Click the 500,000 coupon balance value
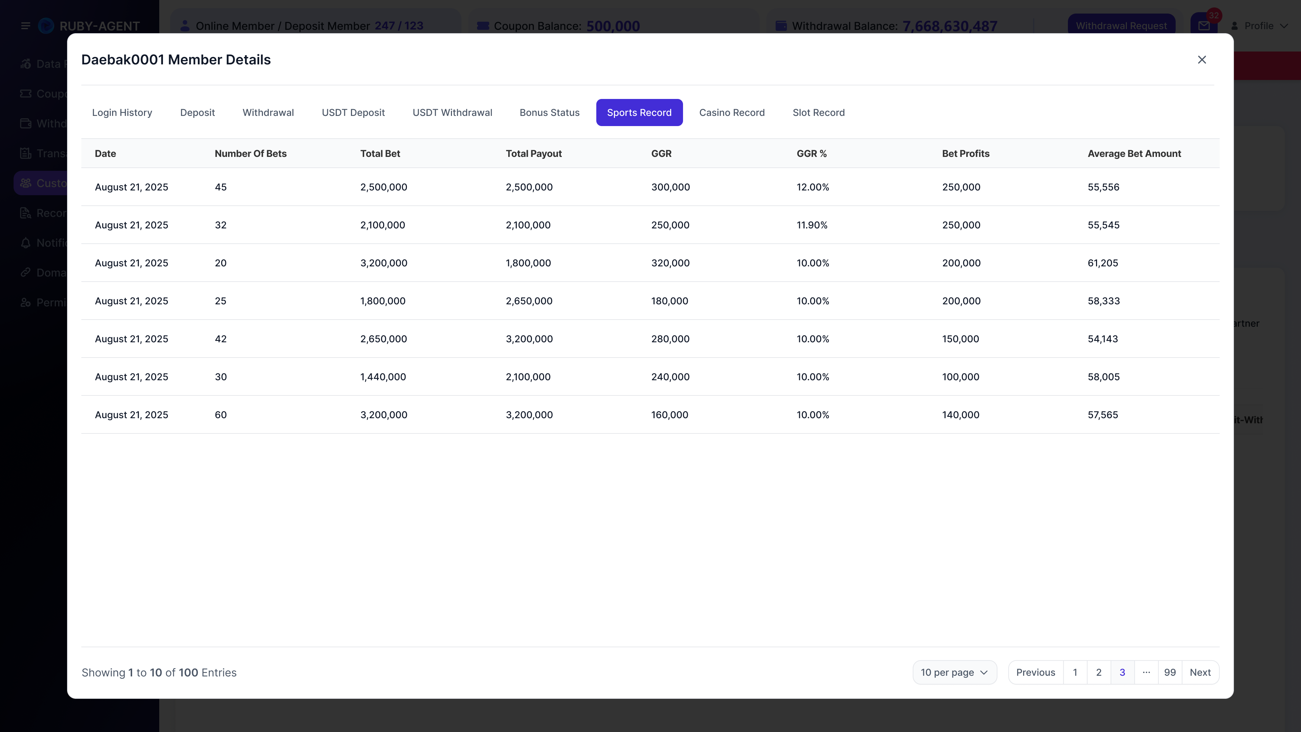 [613, 26]
